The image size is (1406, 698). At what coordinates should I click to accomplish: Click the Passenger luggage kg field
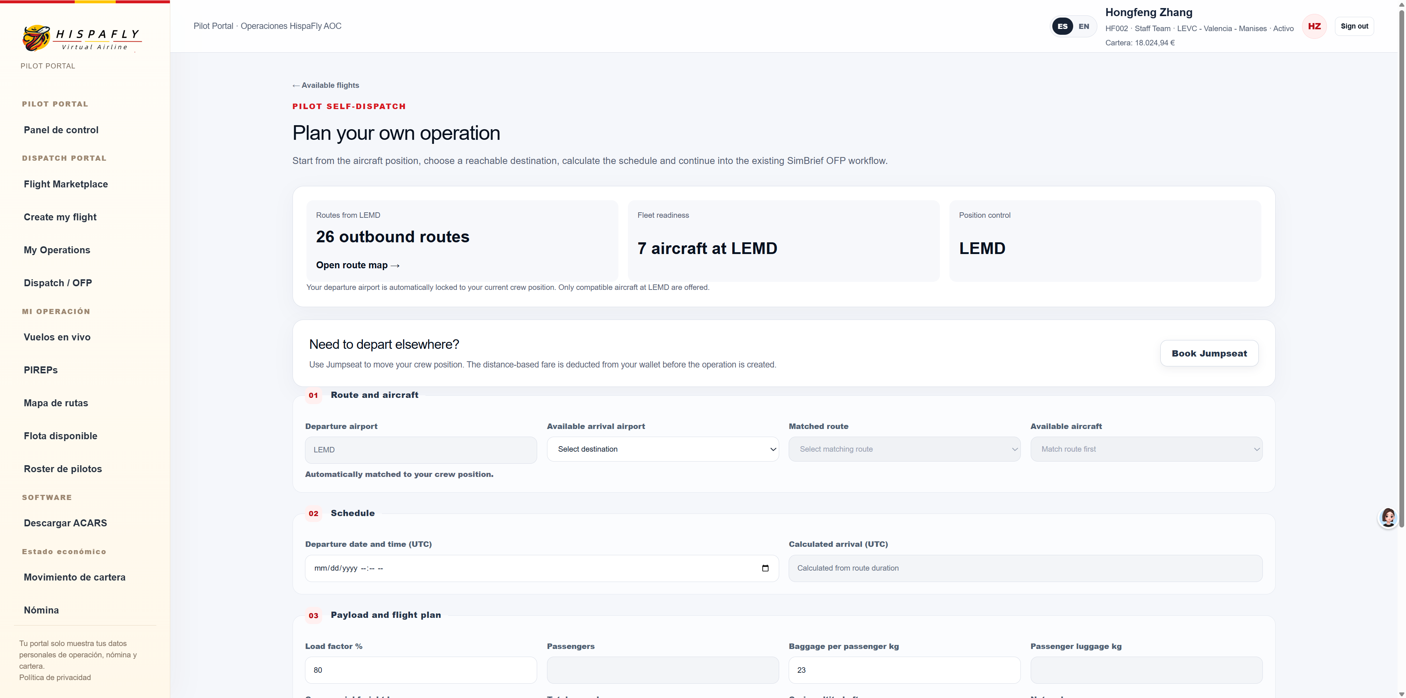(1146, 670)
